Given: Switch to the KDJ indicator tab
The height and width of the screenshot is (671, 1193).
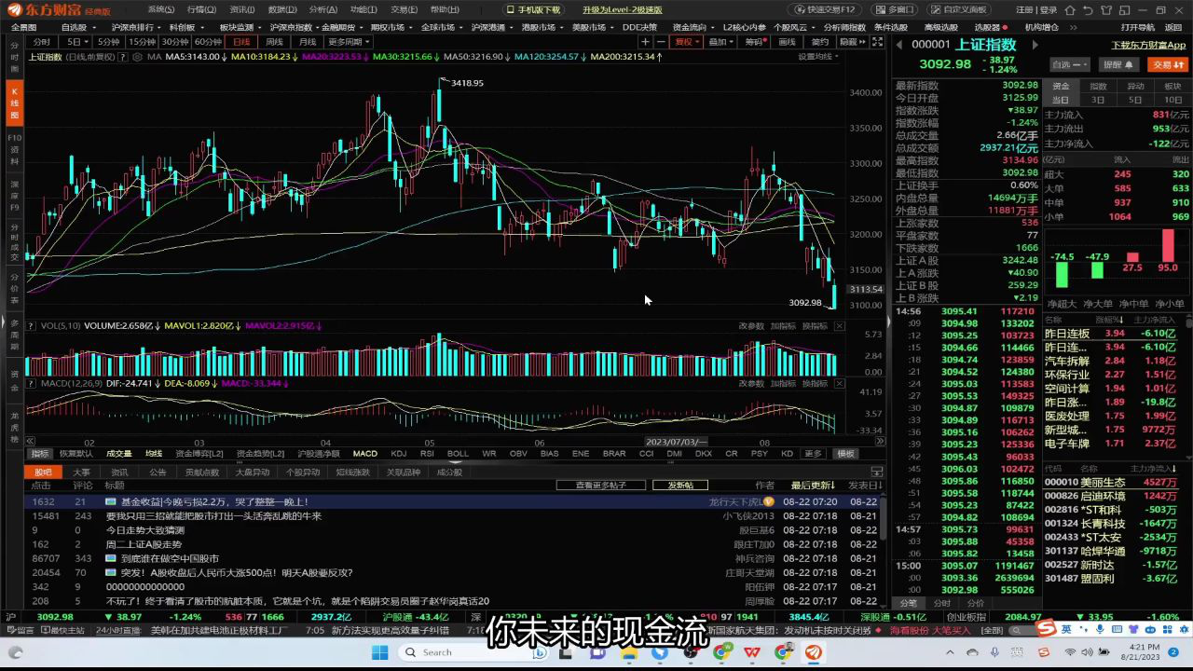Looking at the screenshot, I should [x=398, y=454].
